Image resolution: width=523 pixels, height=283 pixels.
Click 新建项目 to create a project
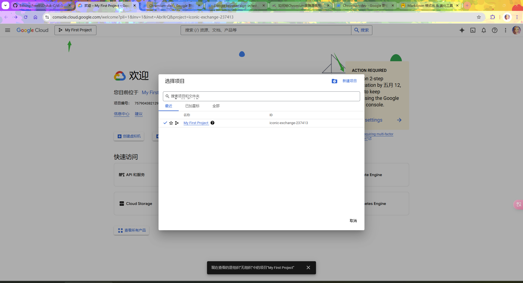(x=349, y=81)
